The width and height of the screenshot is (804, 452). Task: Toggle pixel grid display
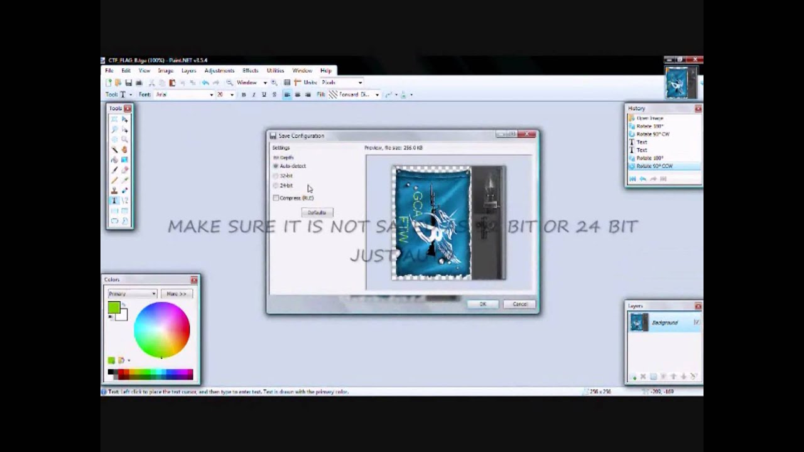(x=287, y=82)
